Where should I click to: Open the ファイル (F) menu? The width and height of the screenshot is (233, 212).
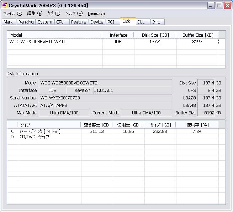tap(12, 14)
